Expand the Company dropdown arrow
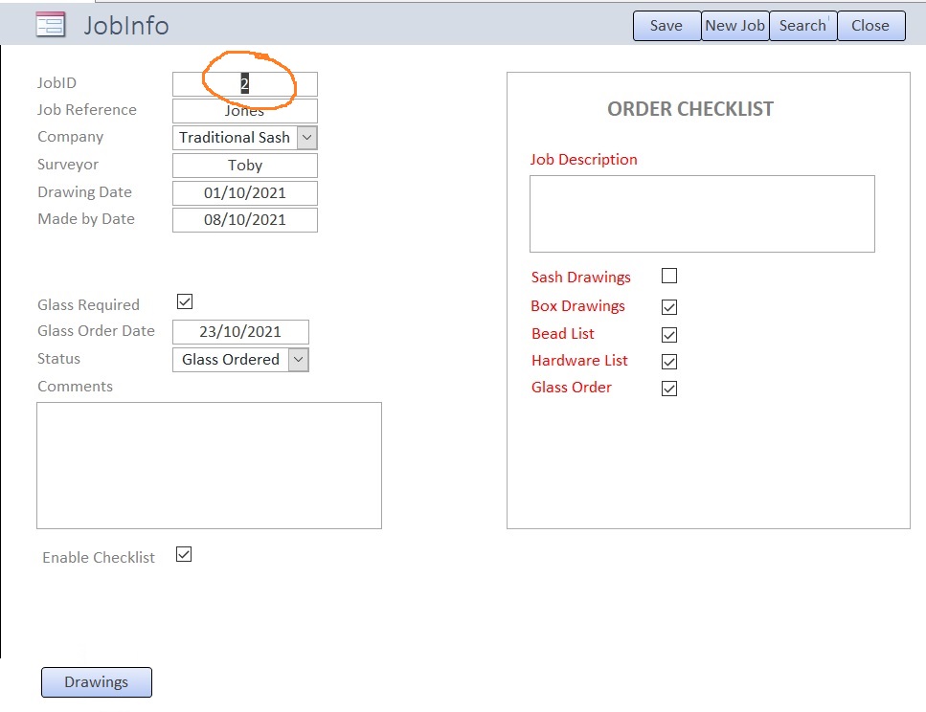 307,138
